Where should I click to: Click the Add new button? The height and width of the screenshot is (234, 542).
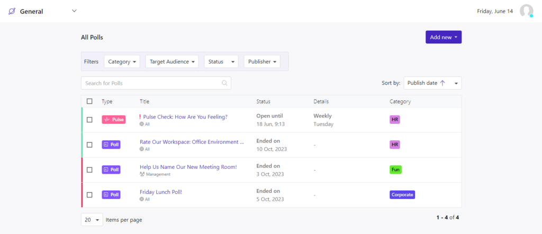444,37
